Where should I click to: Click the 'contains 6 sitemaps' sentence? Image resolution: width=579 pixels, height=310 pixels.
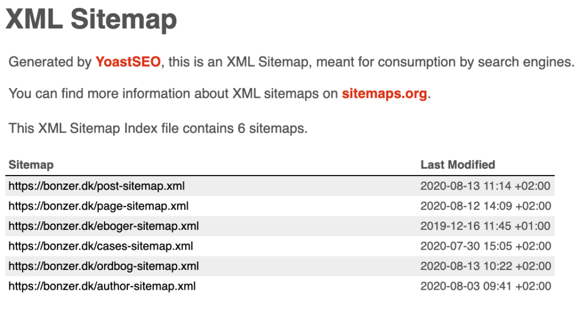(x=158, y=128)
